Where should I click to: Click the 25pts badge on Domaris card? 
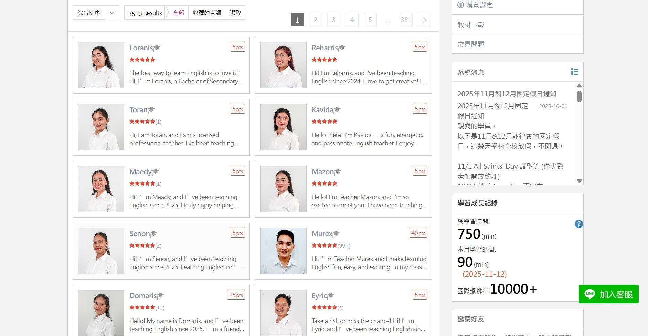point(236,295)
